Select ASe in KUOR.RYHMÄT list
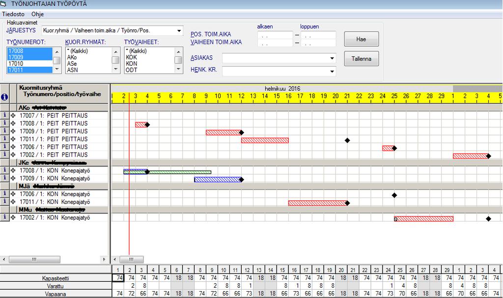 point(88,63)
